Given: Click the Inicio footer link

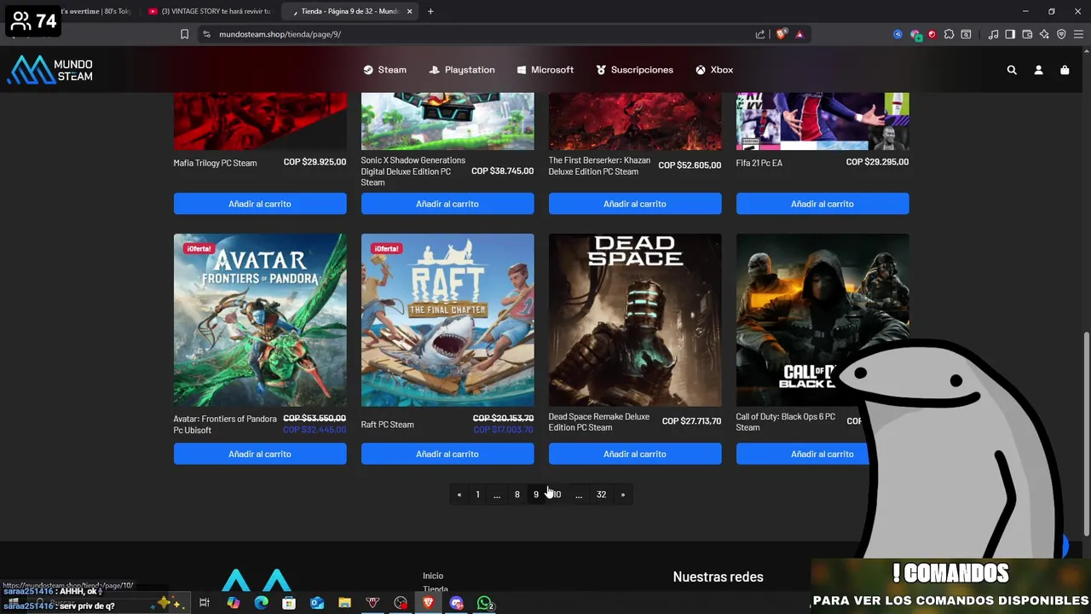Looking at the screenshot, I should click(x=433, y=576).
